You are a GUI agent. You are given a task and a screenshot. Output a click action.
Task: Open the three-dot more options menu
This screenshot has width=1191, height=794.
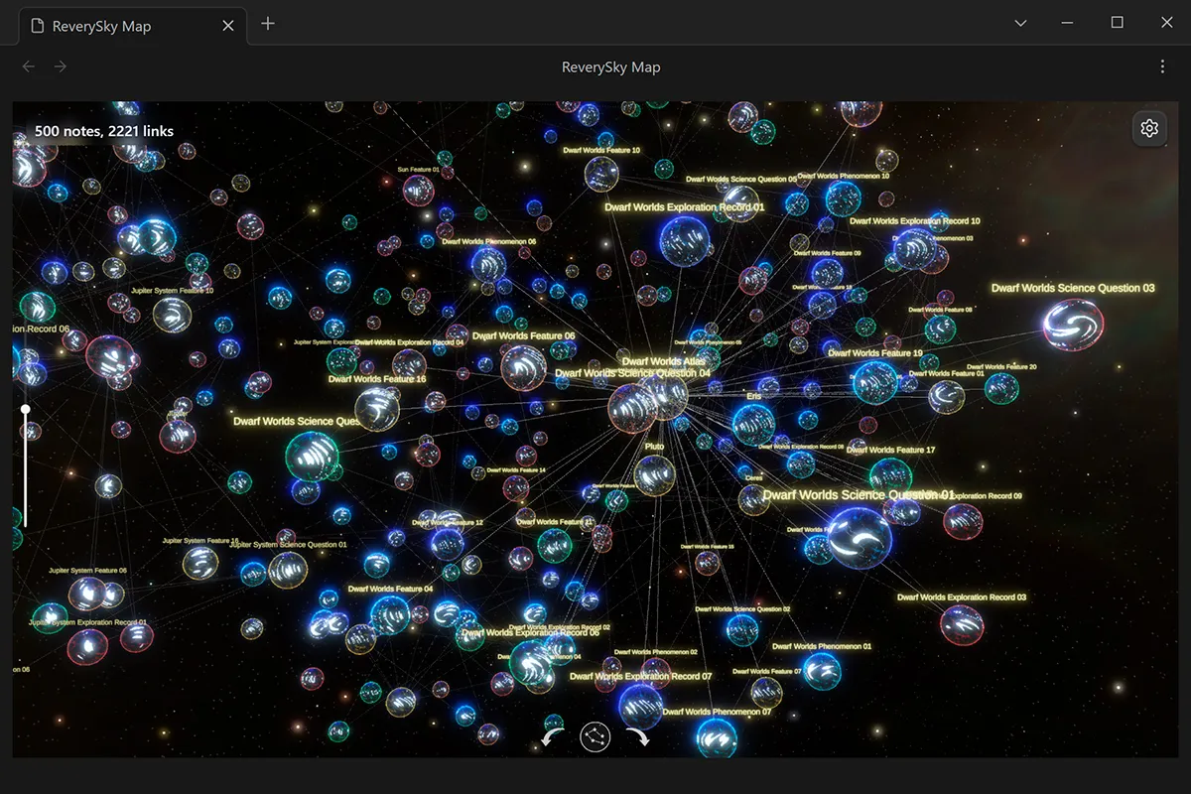[x=1162, y=66]
